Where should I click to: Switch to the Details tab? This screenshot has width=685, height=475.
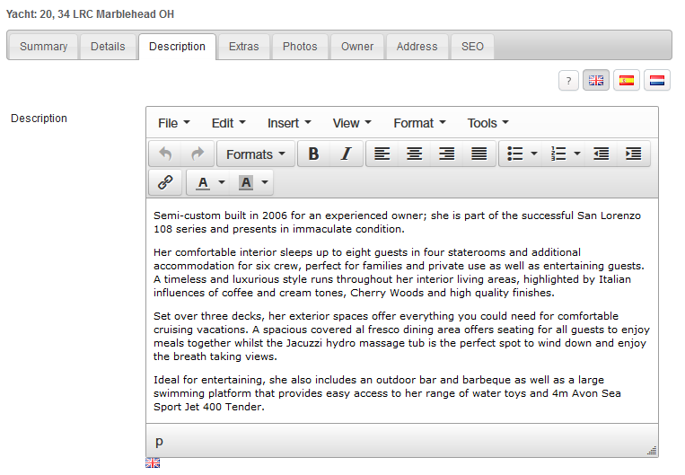tap(108, 47)
